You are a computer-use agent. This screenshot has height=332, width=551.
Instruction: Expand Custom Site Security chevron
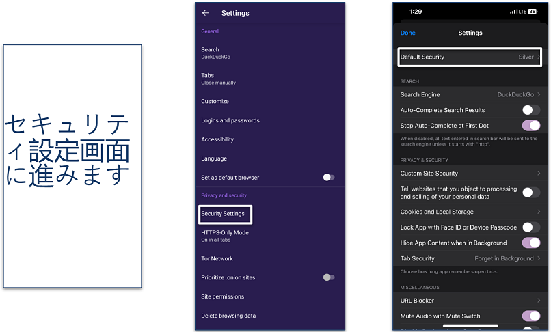[x=538, y=174]
